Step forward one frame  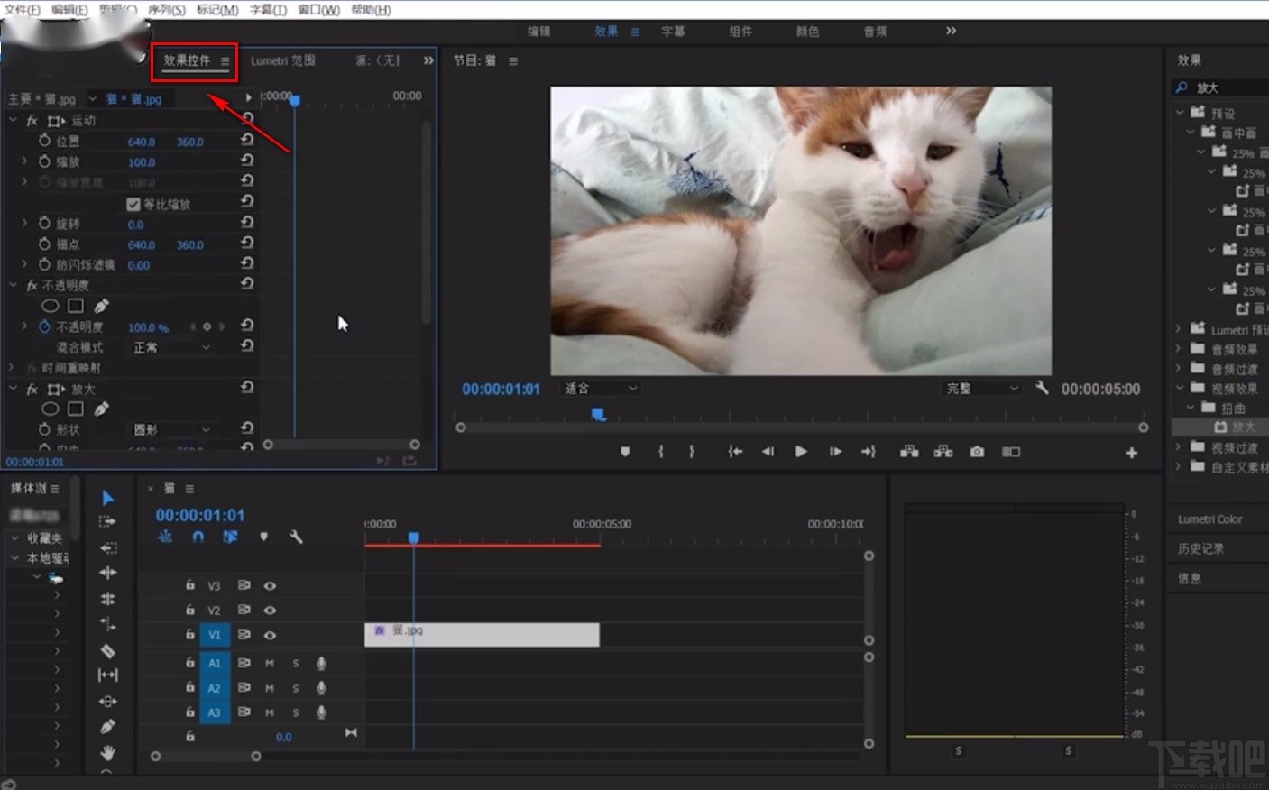point(835,452)
